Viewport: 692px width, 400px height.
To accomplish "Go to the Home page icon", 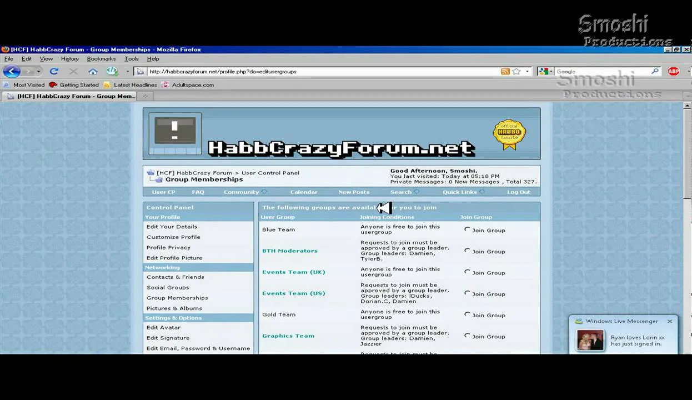I will click(x=93, y=71).
